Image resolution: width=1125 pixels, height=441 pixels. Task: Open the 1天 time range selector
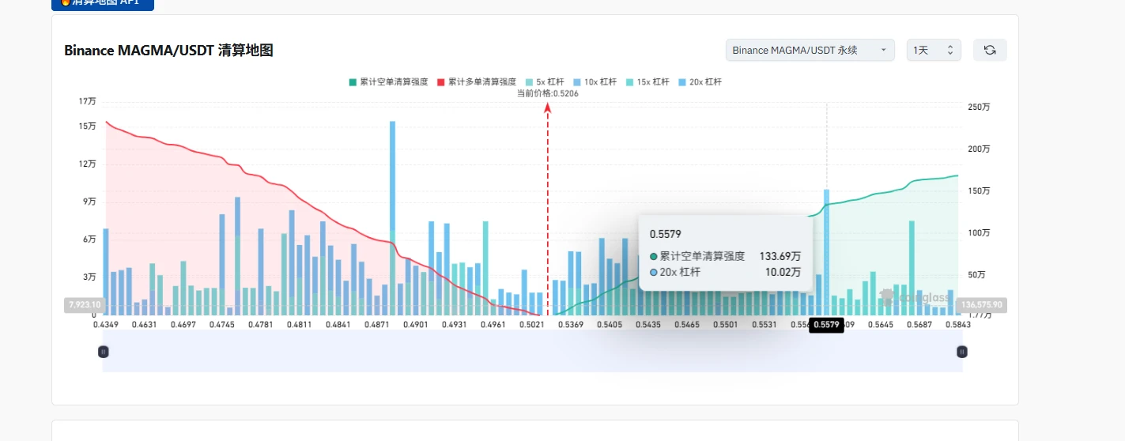(934, 50)
